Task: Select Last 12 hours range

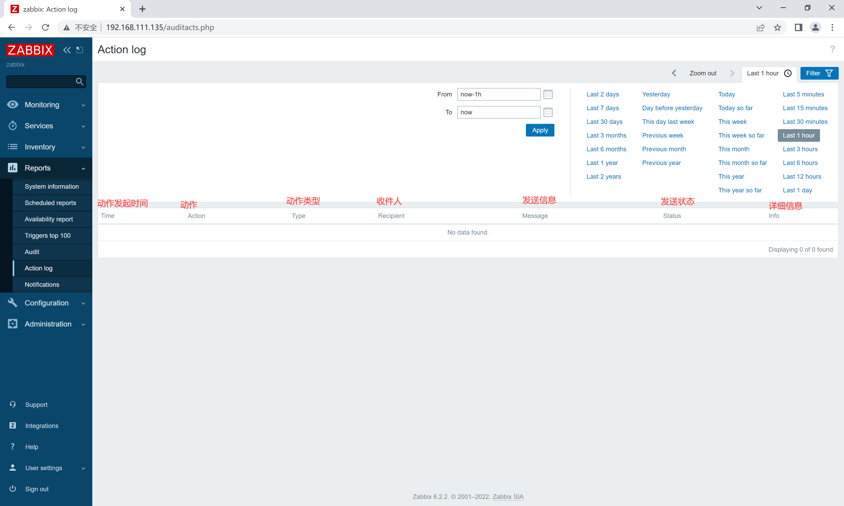Action: pos(802,177)
